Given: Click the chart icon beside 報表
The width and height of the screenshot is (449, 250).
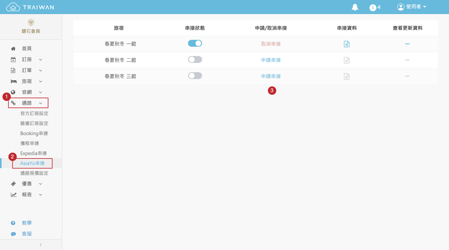Looking at the screenshot, I should pyautogui.click(x=13, y=195).
